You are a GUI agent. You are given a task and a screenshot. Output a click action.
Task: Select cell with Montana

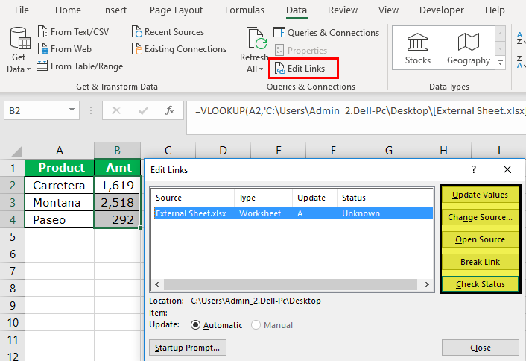pyautogui.click(x=60, y=202)
